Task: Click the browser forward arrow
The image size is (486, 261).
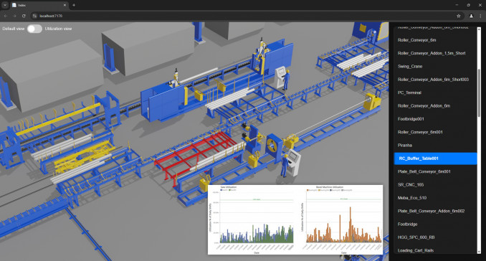Action: click(14, 16)
